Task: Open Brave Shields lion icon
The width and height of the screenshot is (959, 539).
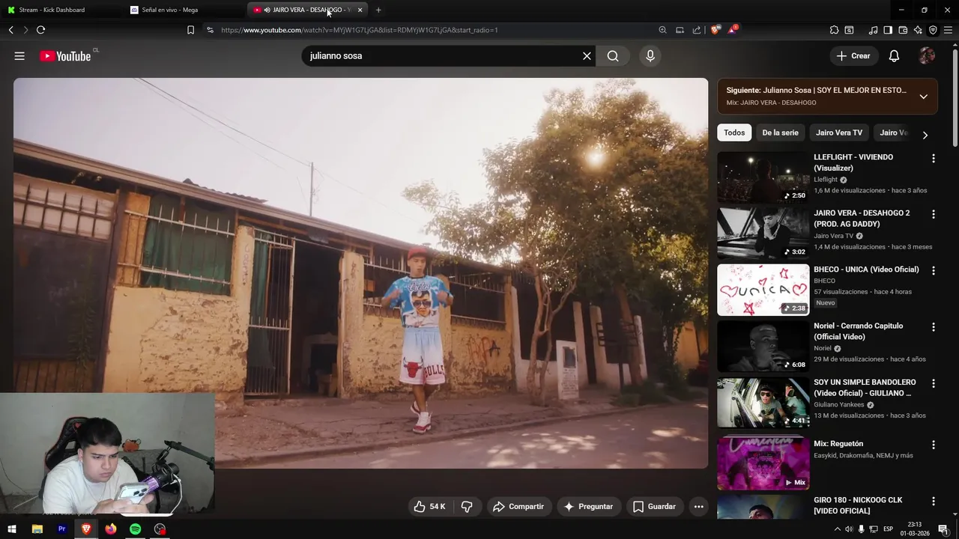Action: pos(716,30)
